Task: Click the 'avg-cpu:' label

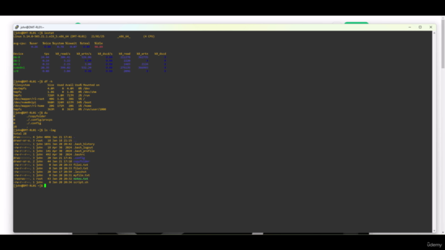Action: [x=20, y=43]
